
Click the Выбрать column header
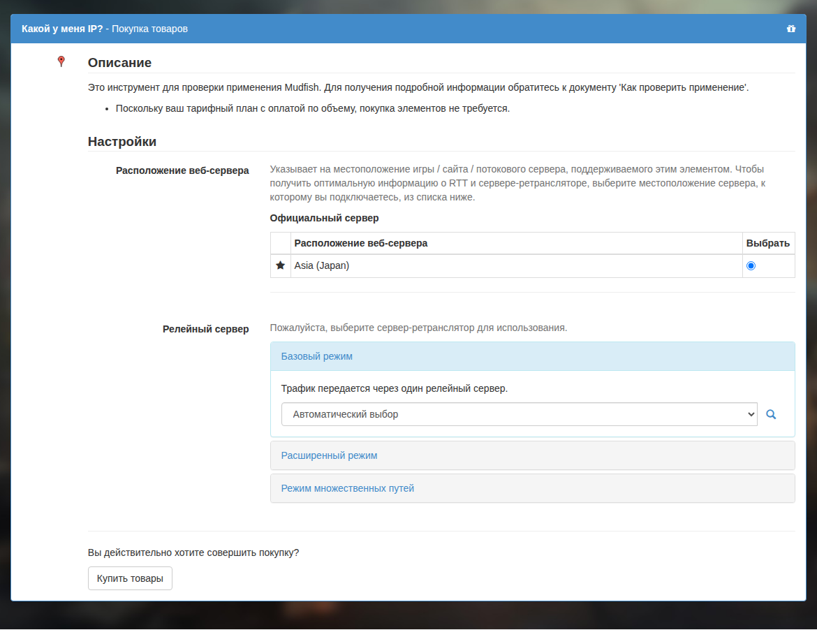pos(768,243)
